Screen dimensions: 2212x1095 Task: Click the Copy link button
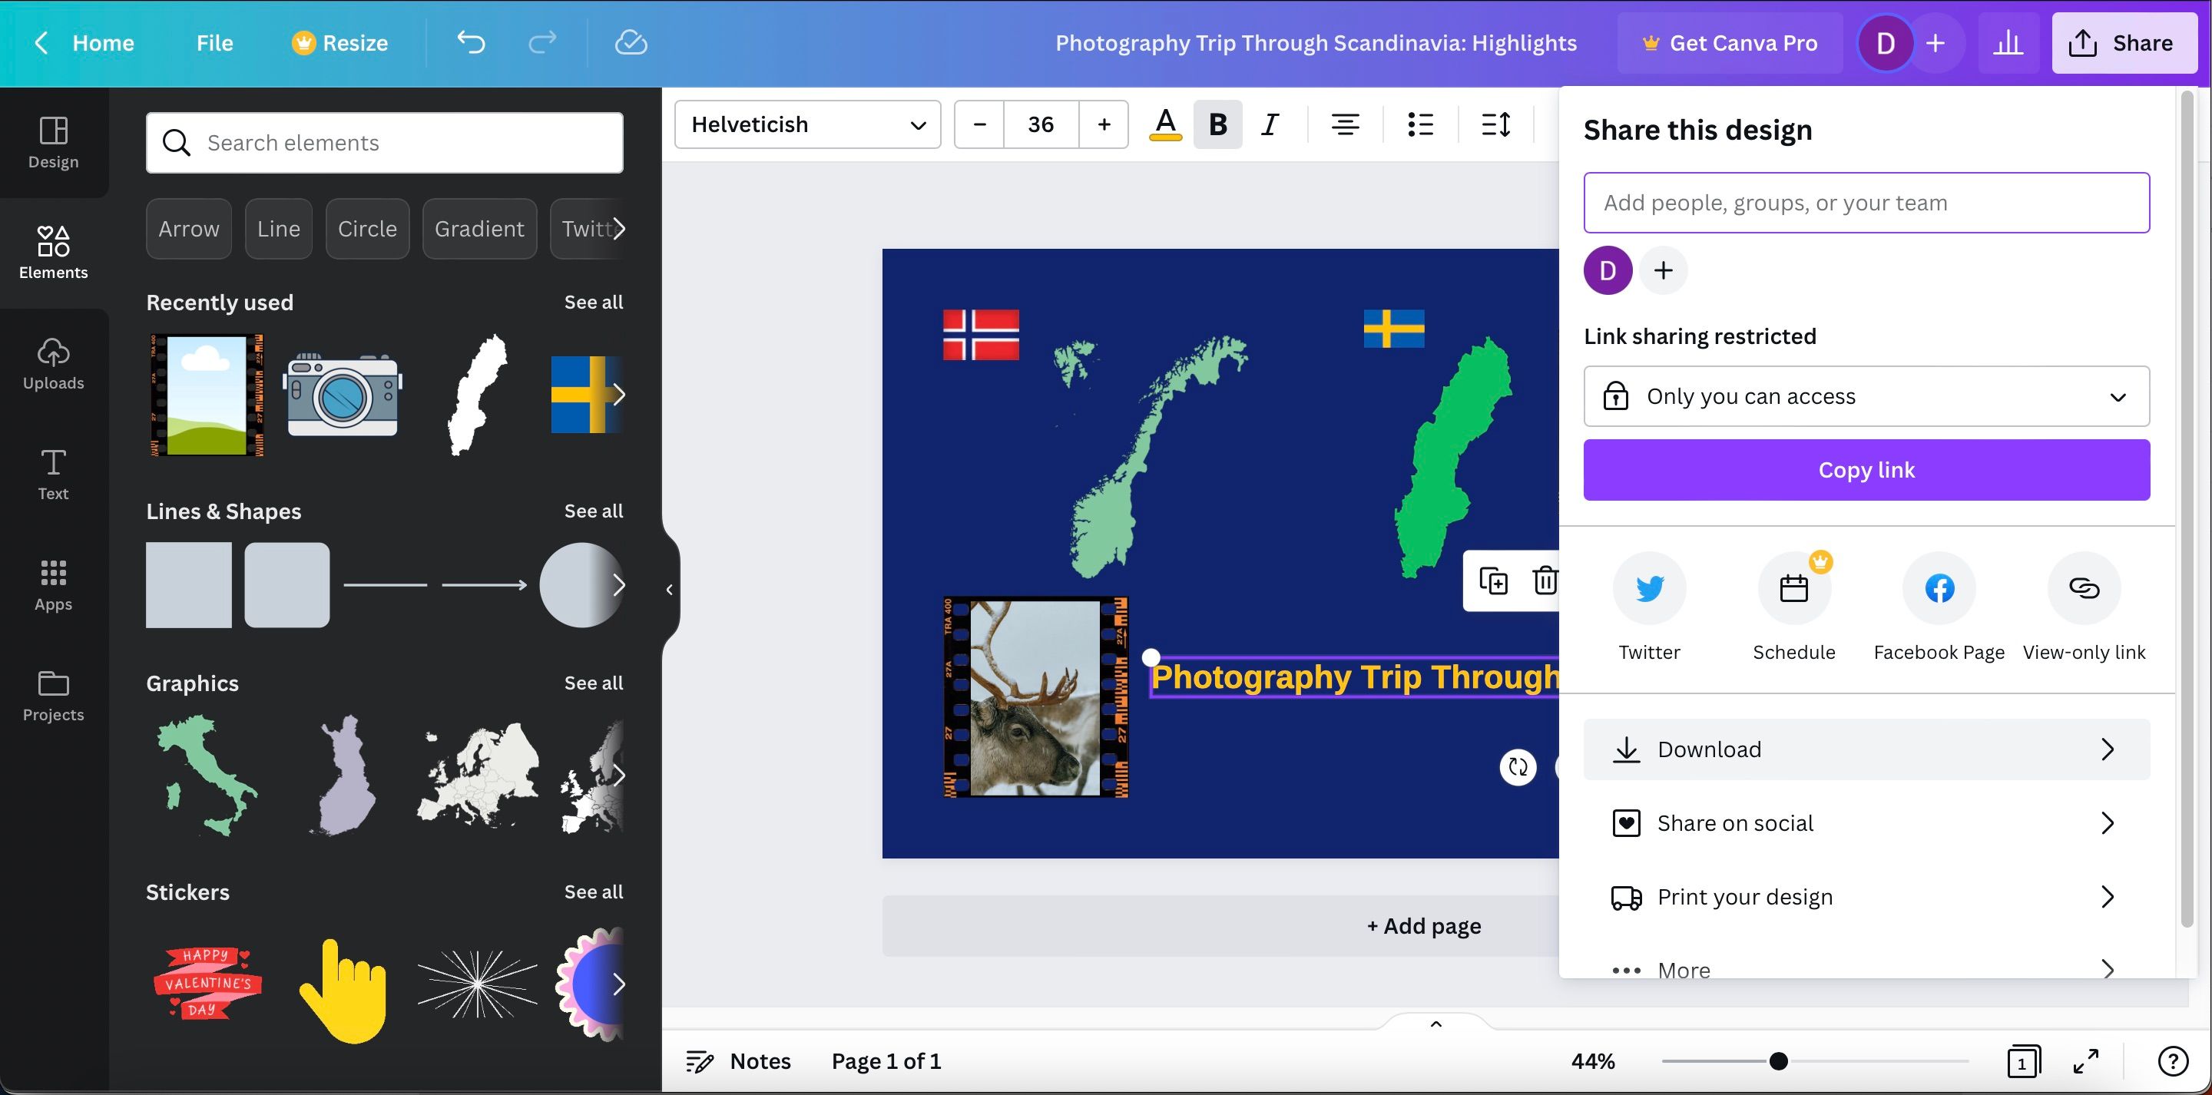pos(1866,470)
